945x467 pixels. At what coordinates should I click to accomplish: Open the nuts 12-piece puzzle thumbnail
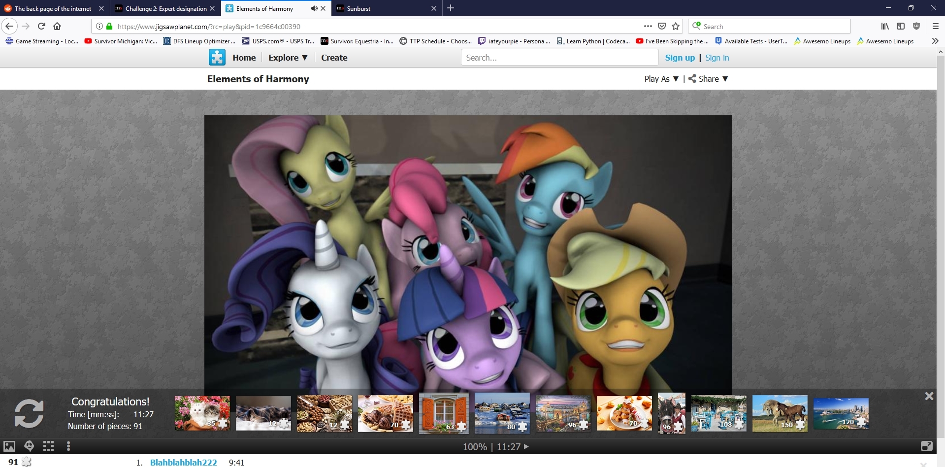(x=325, y=413)
